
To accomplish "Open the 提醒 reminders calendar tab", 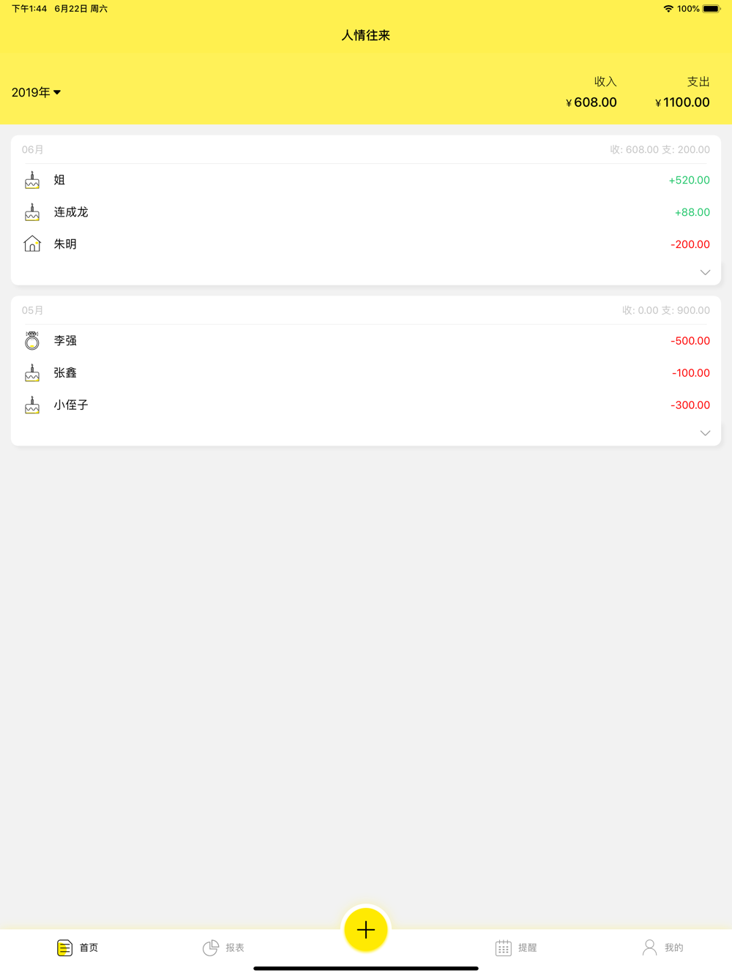I will pos(516,947).
